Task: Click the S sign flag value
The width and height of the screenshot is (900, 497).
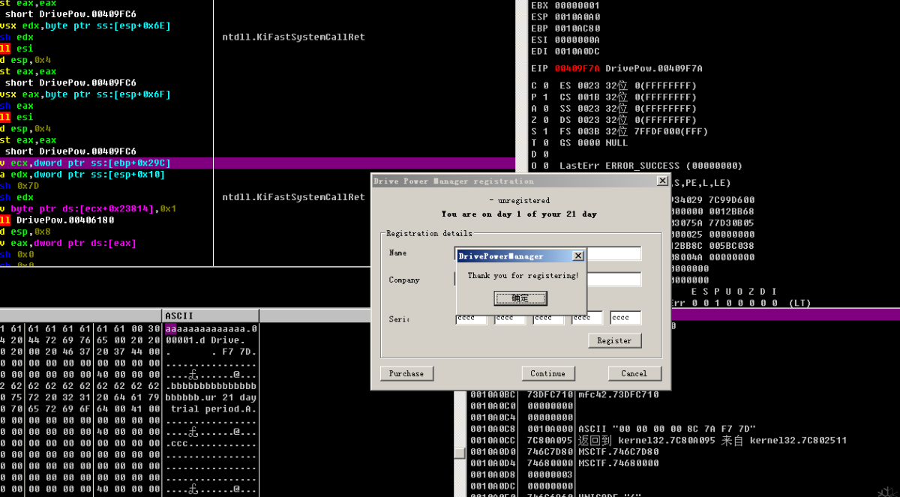Action: (545, 131)
